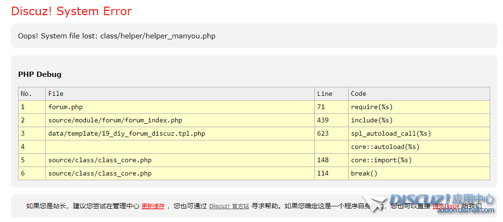Click the core::import(%s) code cell
The height and width of the screenshot is (222, 503).
[381, 160]
